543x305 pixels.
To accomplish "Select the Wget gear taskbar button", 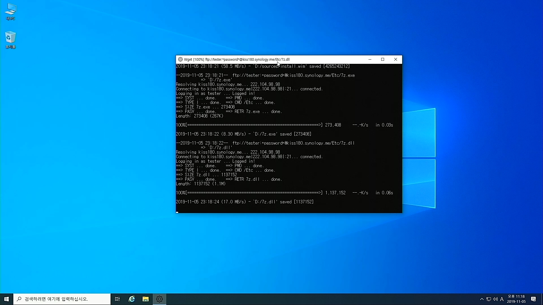I will pos(160,299).
